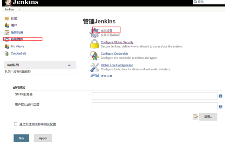Click the search magnifier icon in header
225x147 pixels.
[x=195, y=2]
